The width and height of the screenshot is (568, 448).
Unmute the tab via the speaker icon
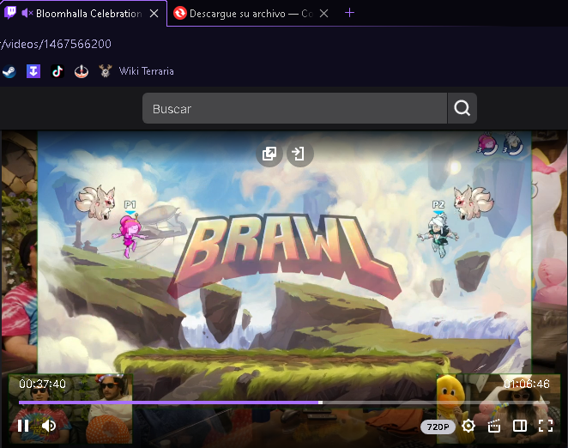pos(27,14)
